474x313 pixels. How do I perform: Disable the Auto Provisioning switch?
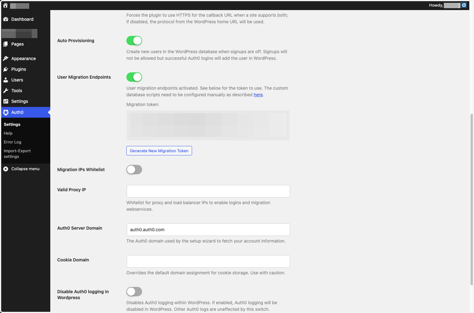[134, 41]
